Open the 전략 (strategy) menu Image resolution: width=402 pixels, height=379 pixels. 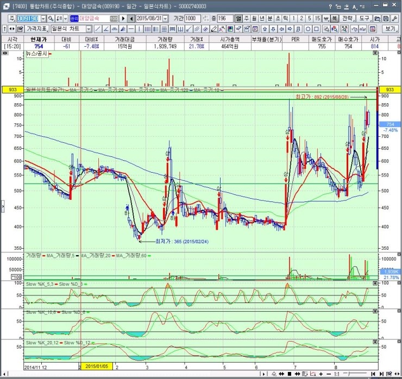tap(348, 18)
